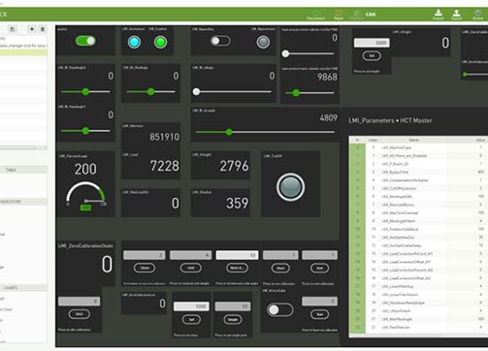
Task: Click the bright green LED indicator
Action: coord(160,42)
